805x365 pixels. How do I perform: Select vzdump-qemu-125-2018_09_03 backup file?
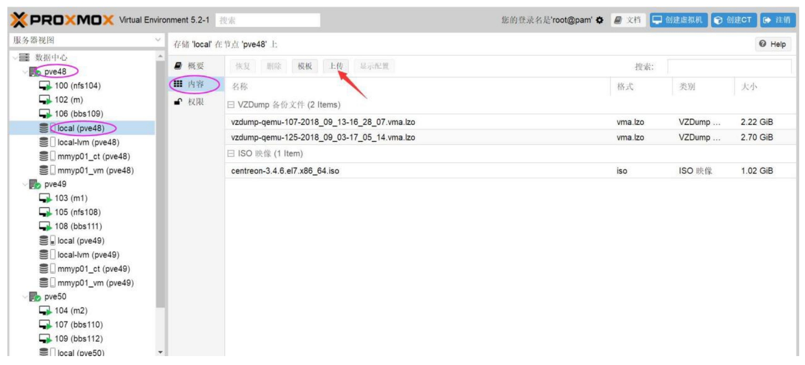pos(510,137)
